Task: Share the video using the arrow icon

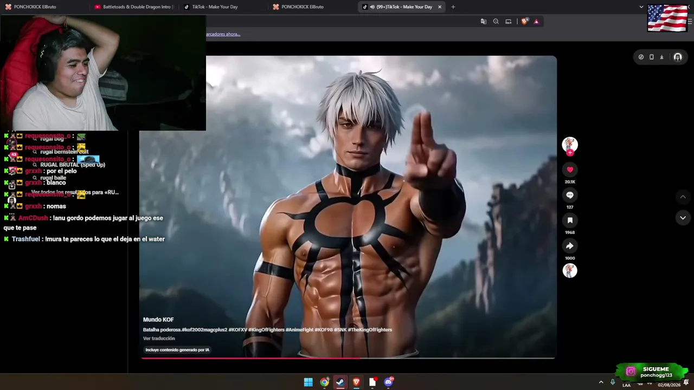Action: [x=570, y=246]
